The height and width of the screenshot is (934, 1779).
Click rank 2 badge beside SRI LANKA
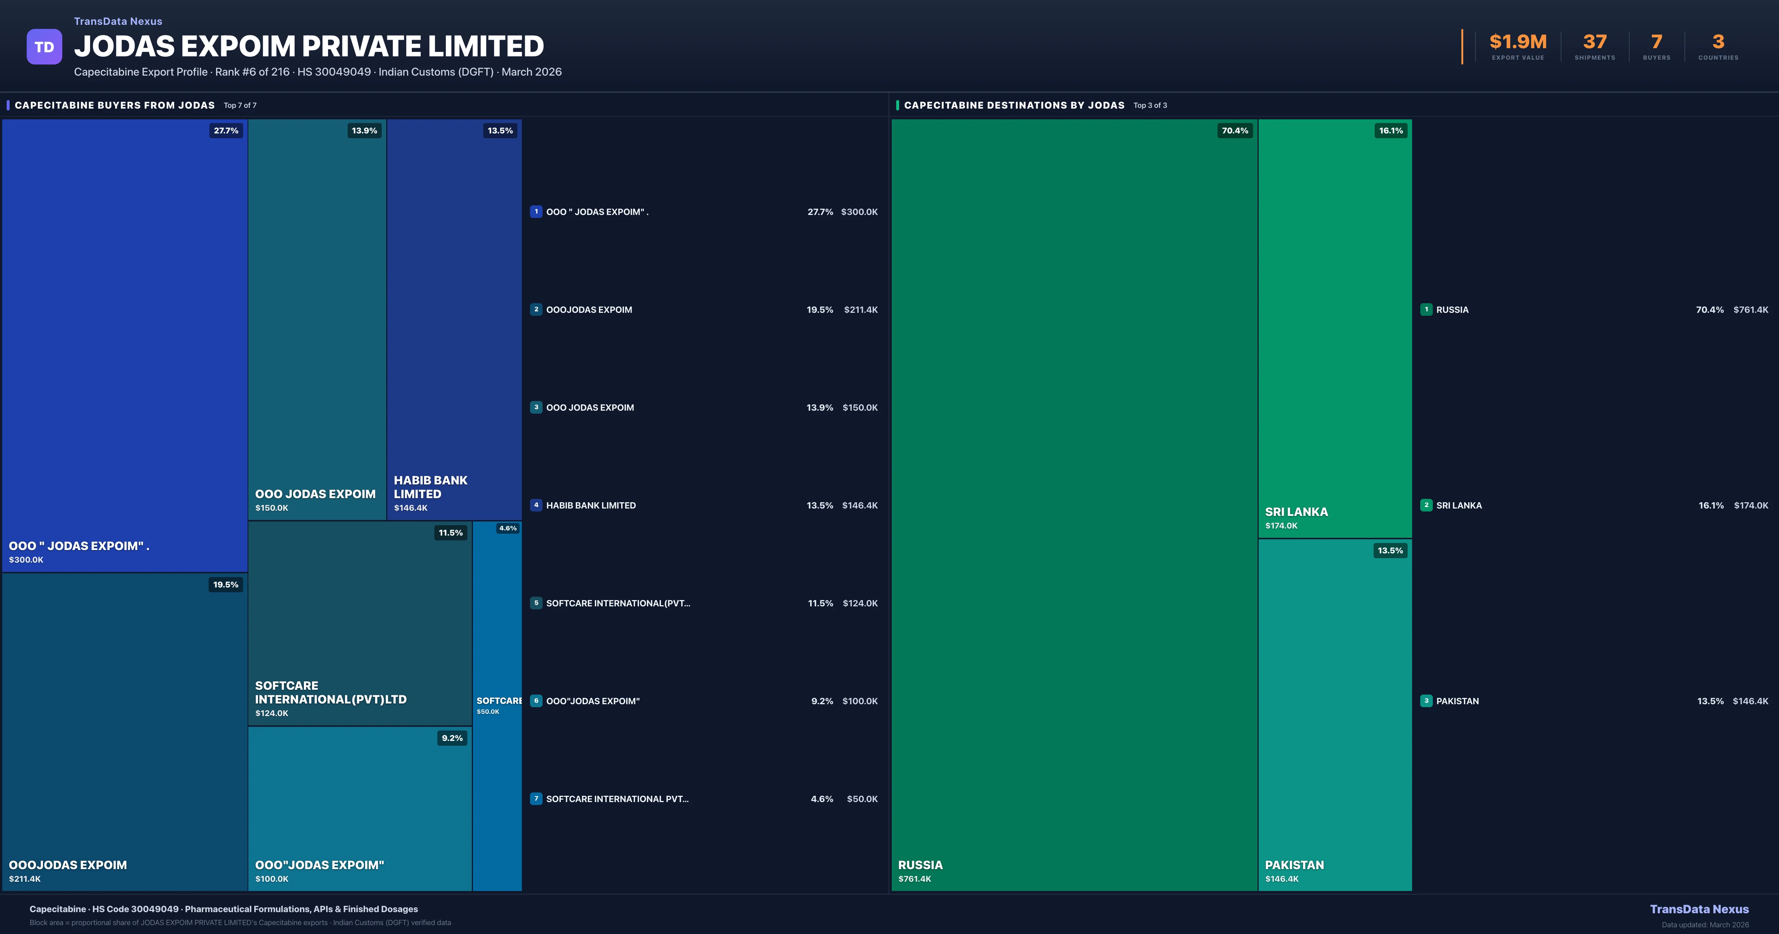point(1426,505)
